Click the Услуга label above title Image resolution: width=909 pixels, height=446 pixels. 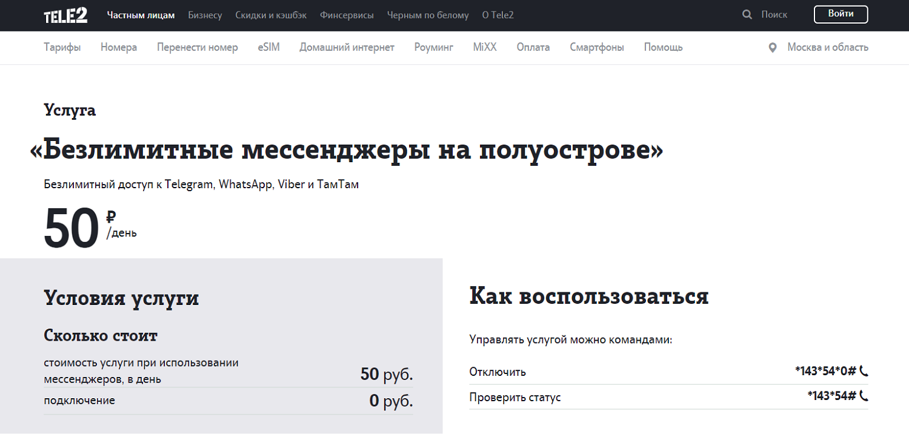70,111
